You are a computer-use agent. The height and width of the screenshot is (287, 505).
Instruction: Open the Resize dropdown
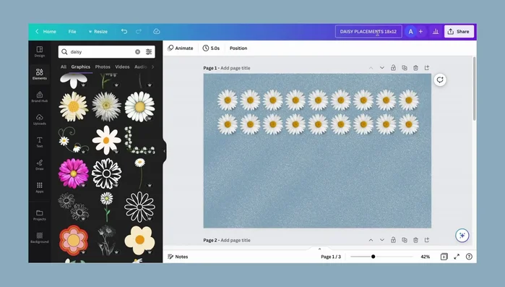click(98, 32)
